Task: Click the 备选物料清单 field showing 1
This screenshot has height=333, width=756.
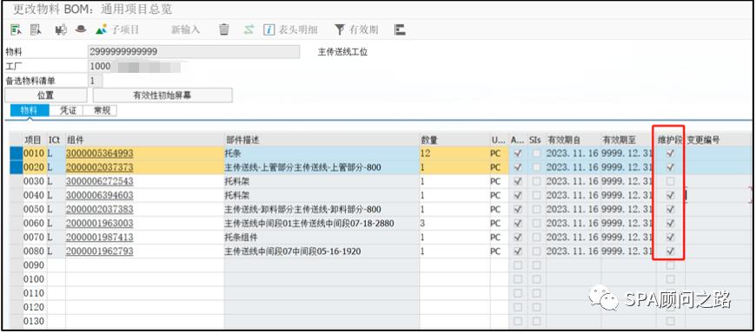Action: [x=95, y=81]
